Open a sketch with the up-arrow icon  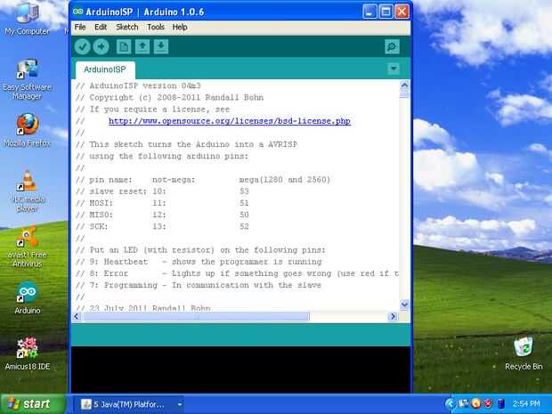coord(142,46)
